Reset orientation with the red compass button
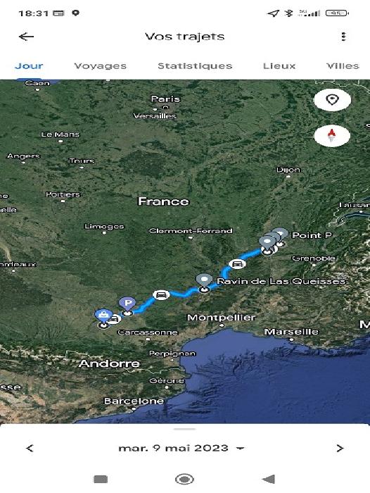The image size is (370, 493). coord(332,136)
